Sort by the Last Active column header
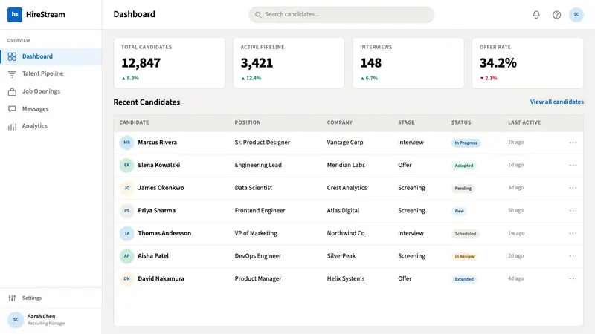The width and height of the screenshot is (595, 334). coord(524,122)
